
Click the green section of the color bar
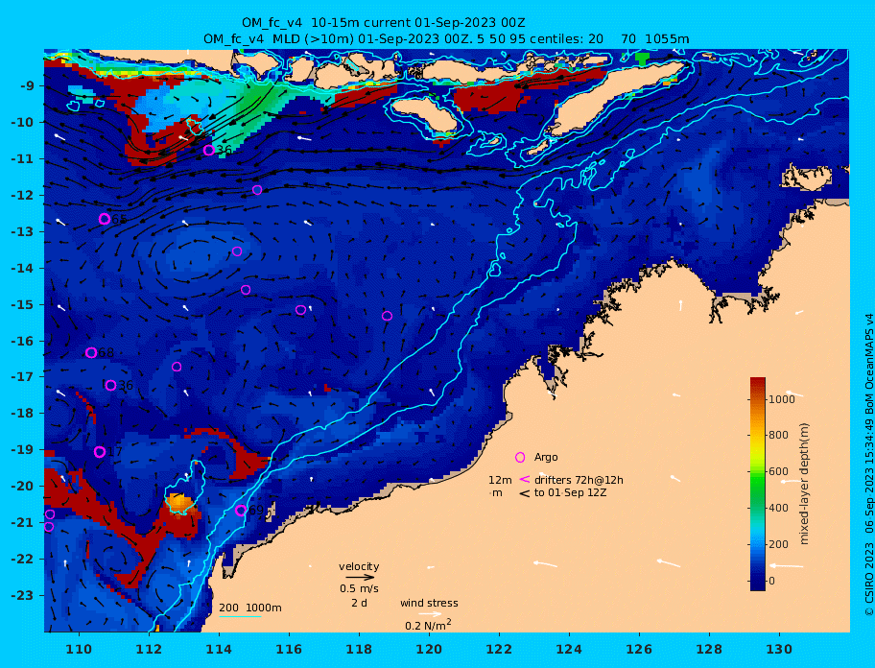(x=758, y=491)
